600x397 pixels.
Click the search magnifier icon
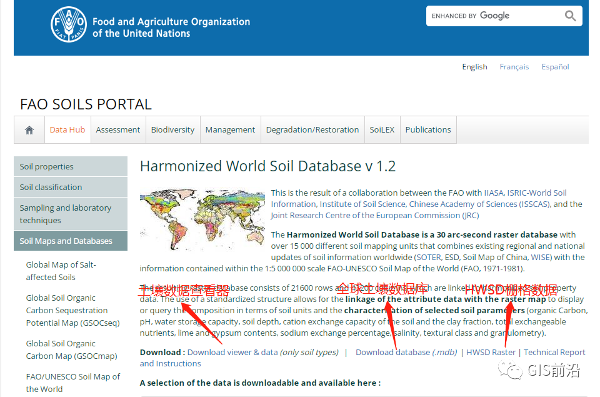(570, 16)
